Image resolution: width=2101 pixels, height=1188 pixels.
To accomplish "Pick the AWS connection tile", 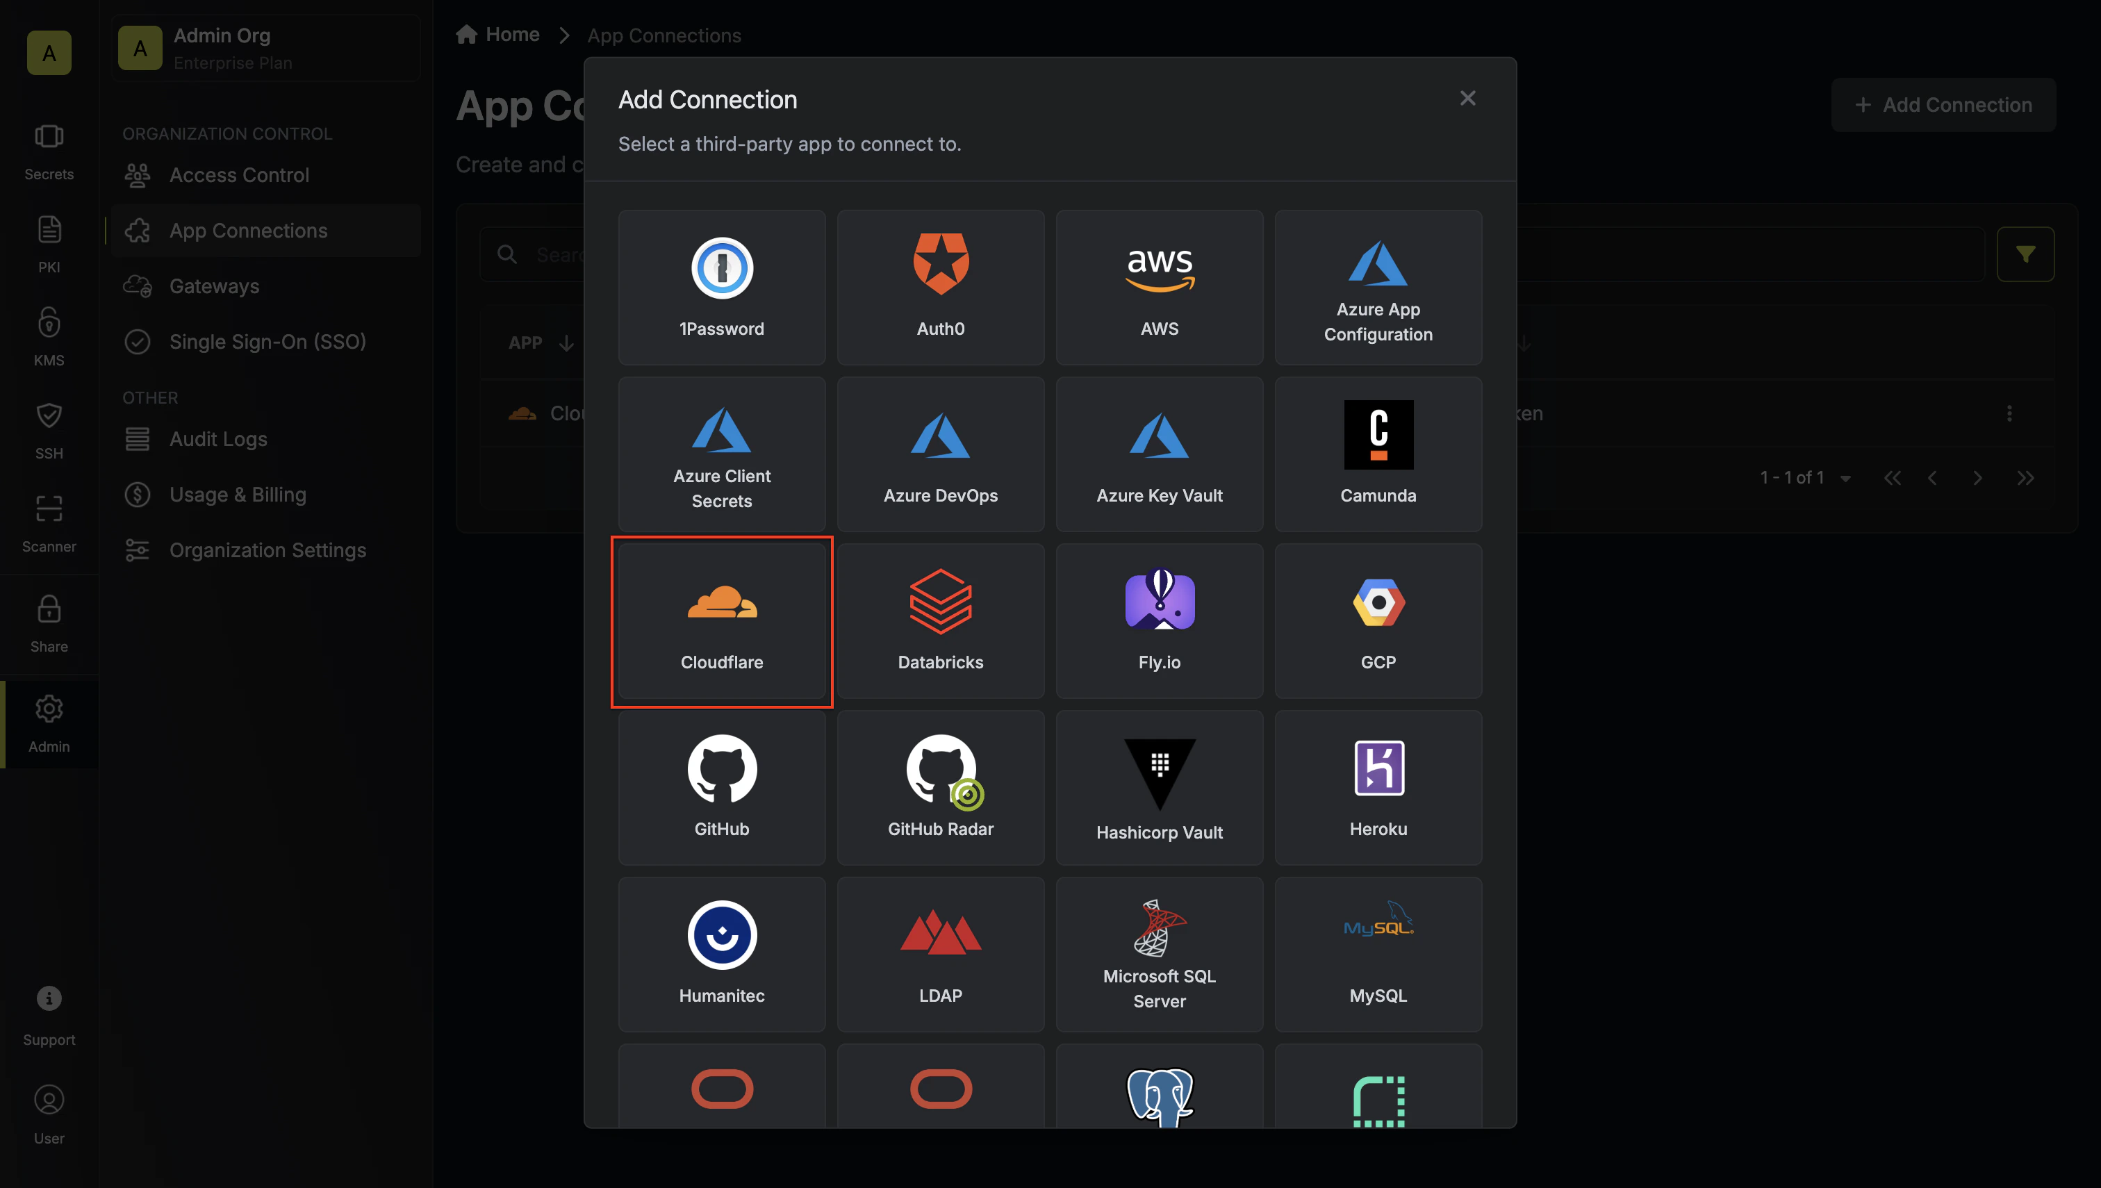I will pyautogui.click(x=1159, y=287).
